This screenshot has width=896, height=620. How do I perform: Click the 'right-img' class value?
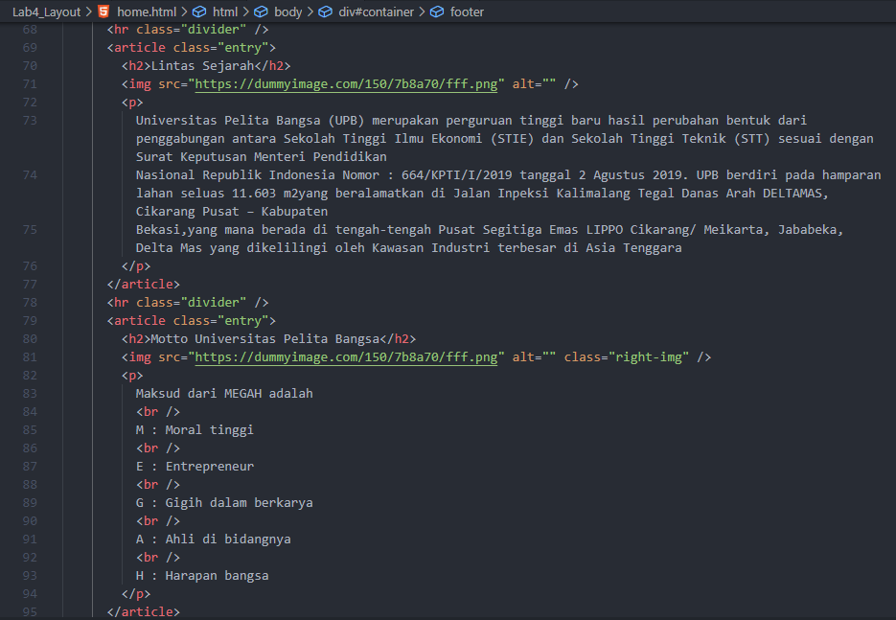click(x=649, y=357)
